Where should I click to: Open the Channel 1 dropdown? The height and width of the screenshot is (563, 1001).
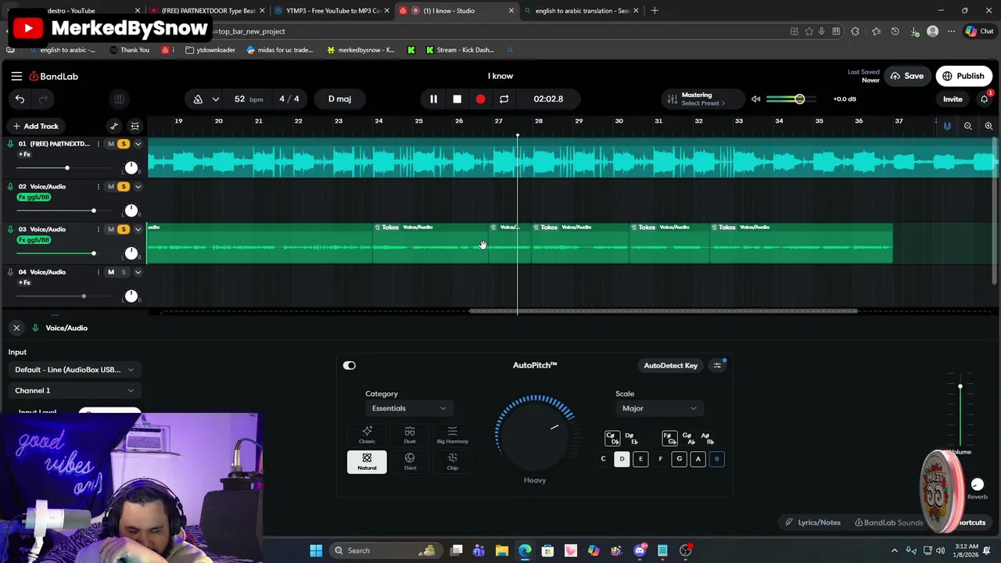(x=74, y=390)
